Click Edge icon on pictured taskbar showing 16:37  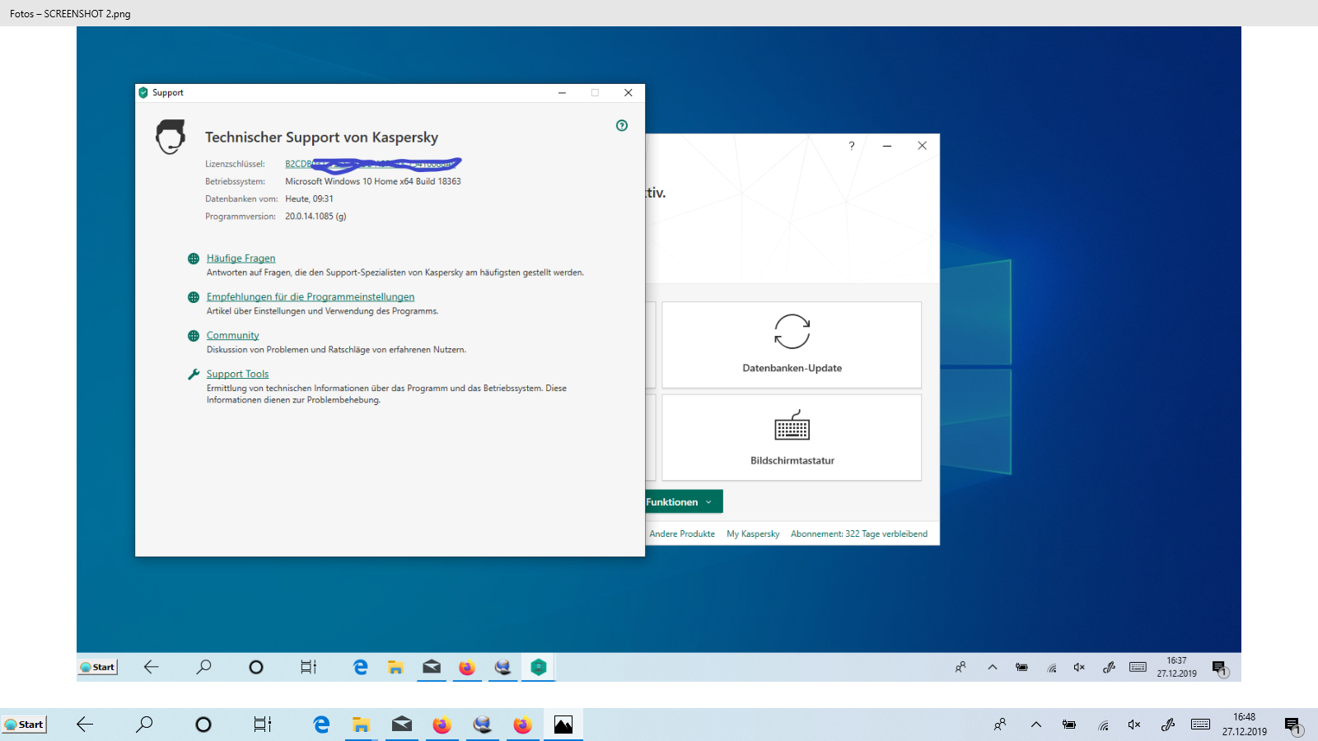[x=360, y=667]
